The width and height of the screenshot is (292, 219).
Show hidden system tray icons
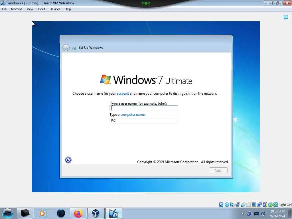point(242,214)
